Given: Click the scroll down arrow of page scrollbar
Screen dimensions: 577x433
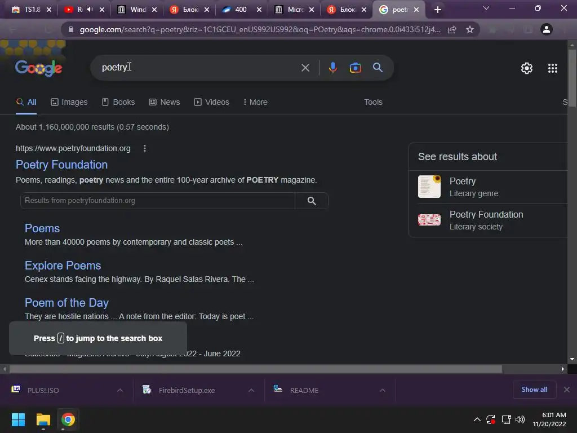Looking at the screenshot, I should (x=572, y=359).
